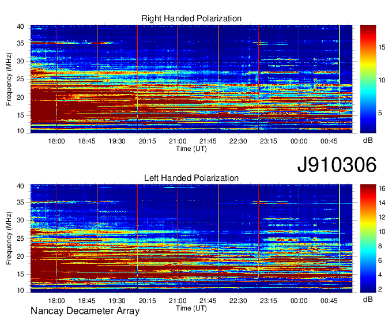Click the color bar beside the Right Handed Polarization plot

[x=368, y=79]
